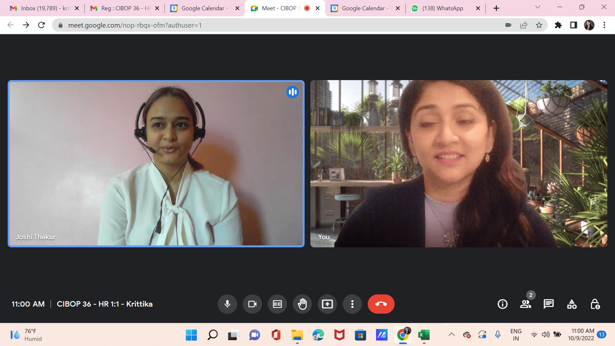This screenshot has width=615, height=346.
Task: Open weather widget showing 76°F Humid
Action: (x=26, y=335)
